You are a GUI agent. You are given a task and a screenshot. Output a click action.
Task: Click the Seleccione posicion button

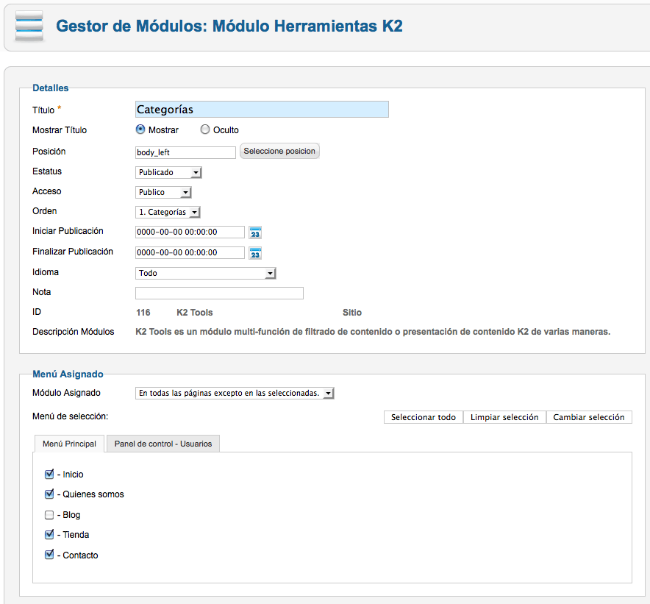pos(279,151)
